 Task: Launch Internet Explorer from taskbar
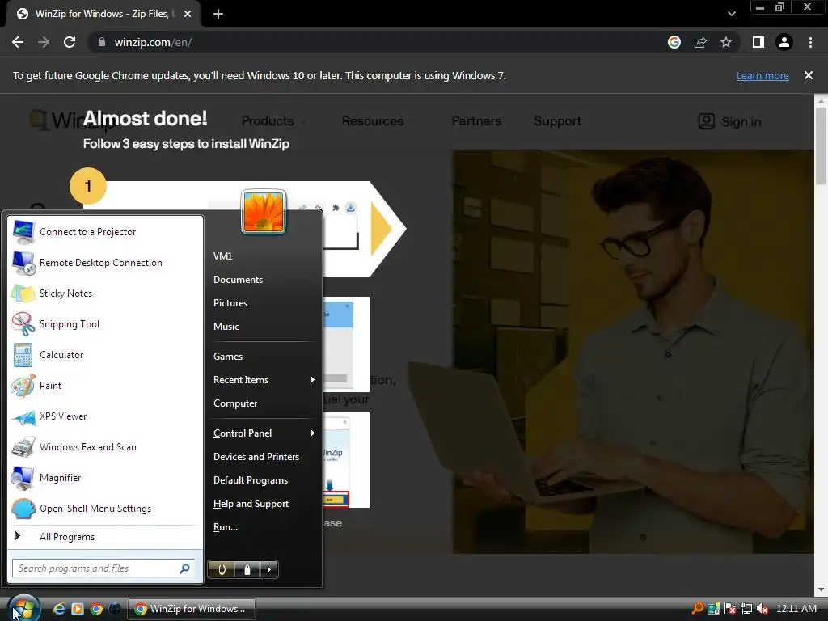(58, 609)
